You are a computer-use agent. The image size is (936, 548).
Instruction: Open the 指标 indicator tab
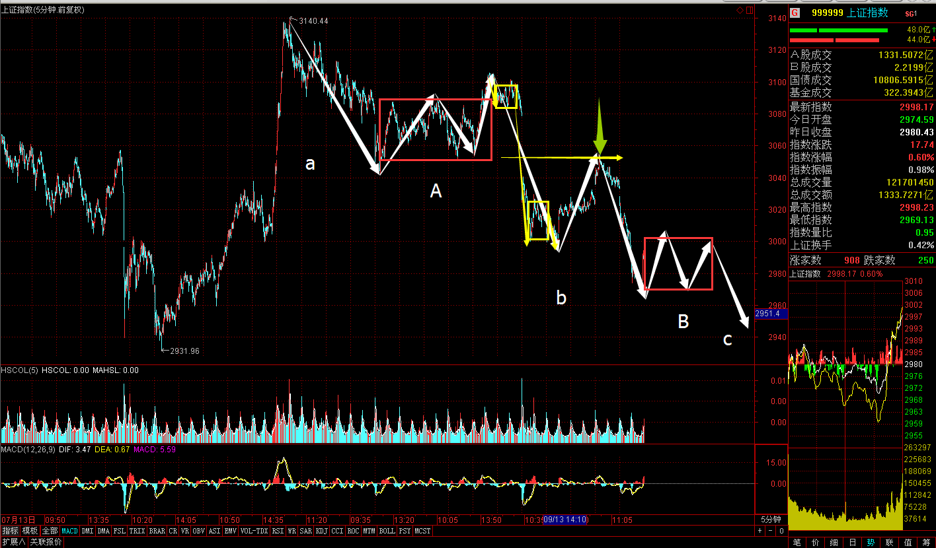point(10,531)
